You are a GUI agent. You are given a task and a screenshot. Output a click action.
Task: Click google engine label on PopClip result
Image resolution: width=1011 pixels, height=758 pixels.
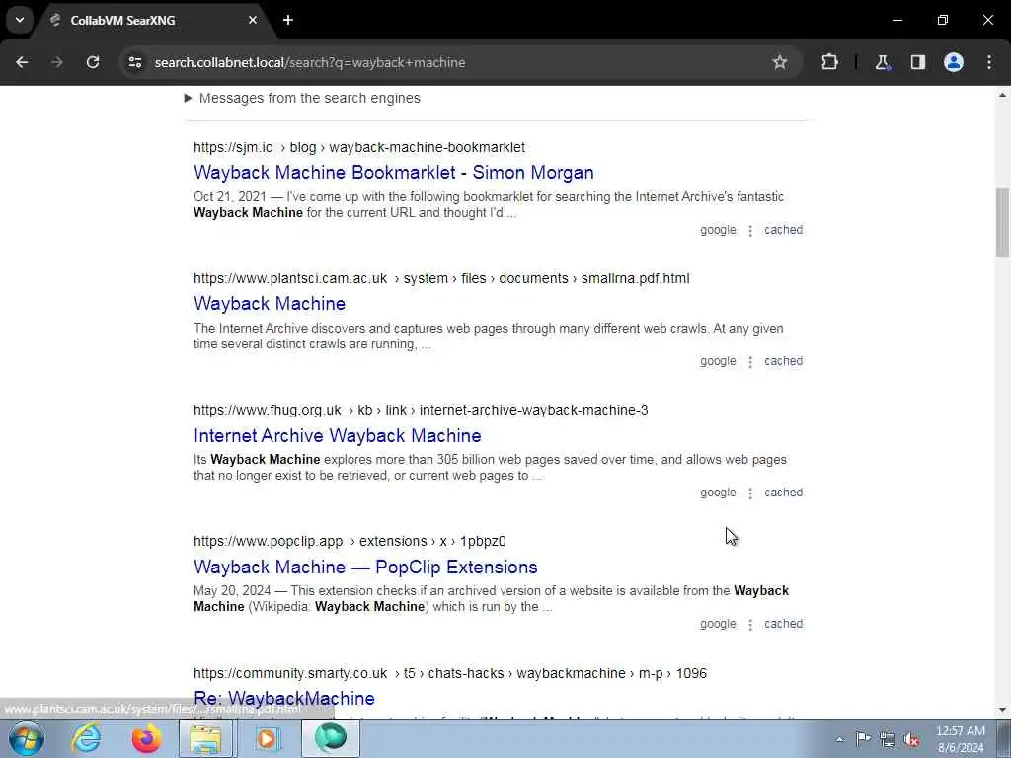[x=718, y=624]
